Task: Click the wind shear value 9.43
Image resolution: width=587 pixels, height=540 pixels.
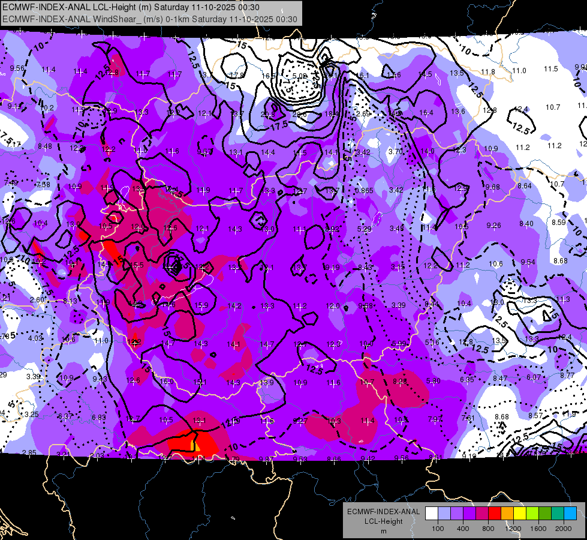Action: pos(100,379)
